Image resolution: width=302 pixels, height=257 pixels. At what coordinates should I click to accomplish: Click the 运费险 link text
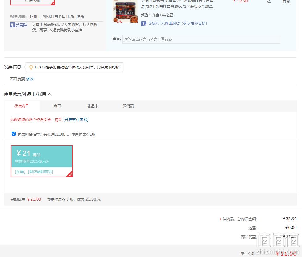pos(21,25)
